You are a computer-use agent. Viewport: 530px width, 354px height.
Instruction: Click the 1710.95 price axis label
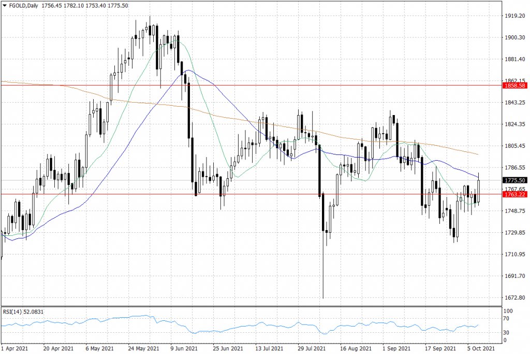(x=515, y=254)
